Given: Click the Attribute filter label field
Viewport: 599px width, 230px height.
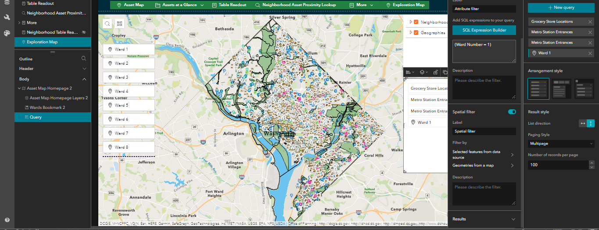Looking at the screenshot, I should pyautogui.click(x=484, y=9).
